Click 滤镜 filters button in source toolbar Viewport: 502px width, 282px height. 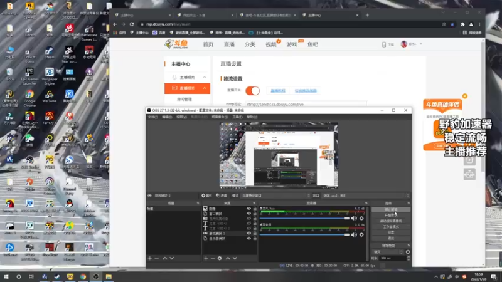(x=222, y=196)
